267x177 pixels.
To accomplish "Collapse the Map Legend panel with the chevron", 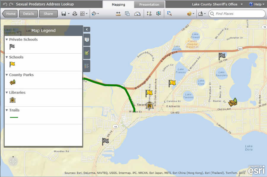I will pyautogui.click(x=87, y=30).
